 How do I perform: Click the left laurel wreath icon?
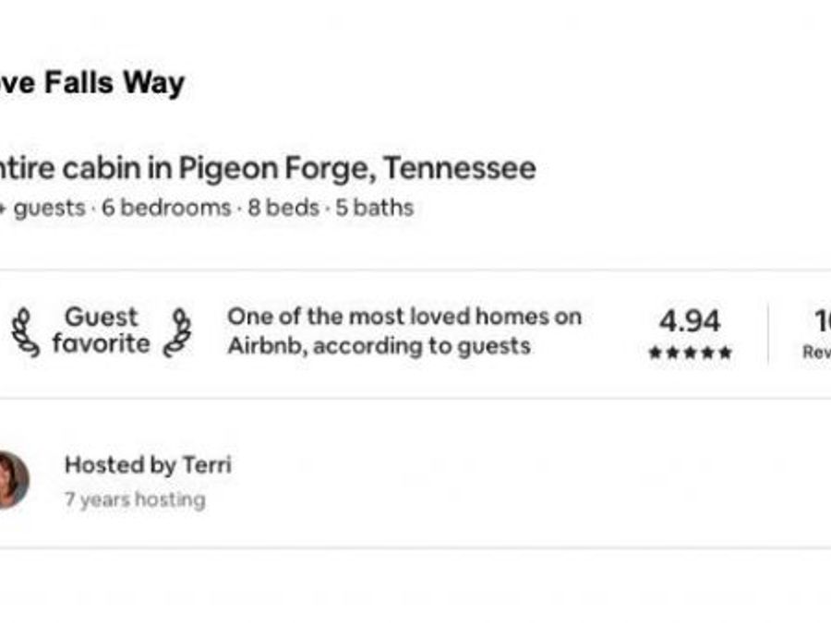tap(26, 332)
